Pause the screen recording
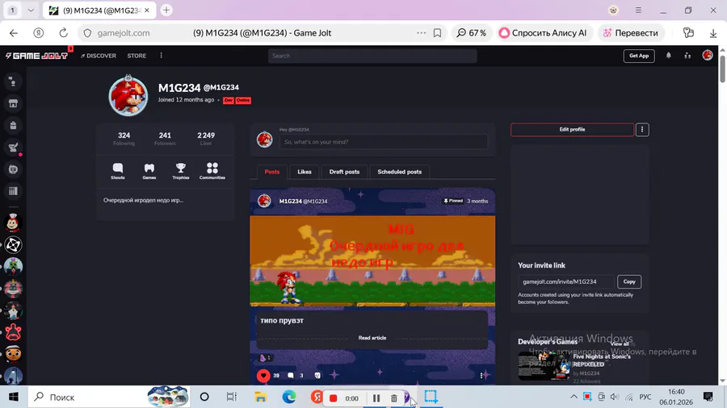The width and height of the screenshot is (727, 408). [x=376, y=398]
